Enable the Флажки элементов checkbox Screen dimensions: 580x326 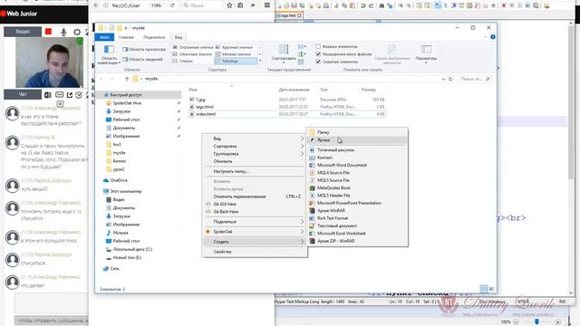[318, 46]
